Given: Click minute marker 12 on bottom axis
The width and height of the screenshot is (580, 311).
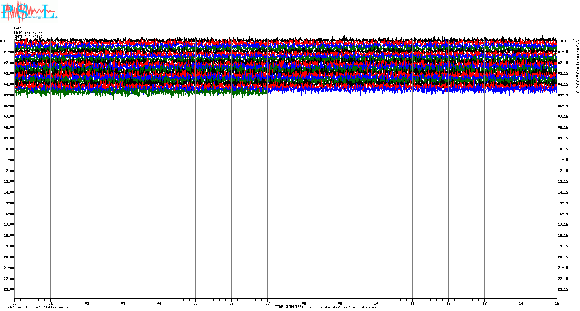Looking at the screenshot, I should [x=448, y=303].
